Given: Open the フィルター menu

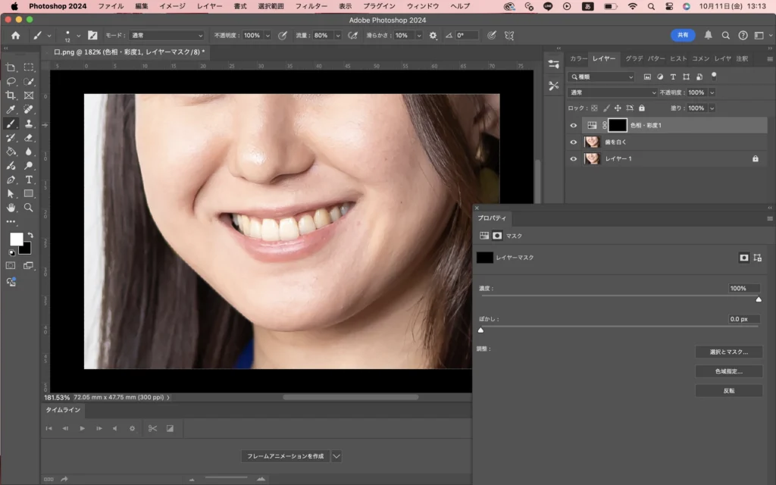Looking at the screenshot, I should [x=311, y=6].
